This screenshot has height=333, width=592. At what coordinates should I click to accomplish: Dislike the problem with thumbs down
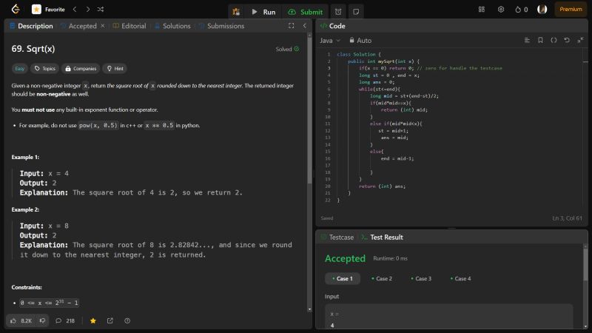coord(42,320)
